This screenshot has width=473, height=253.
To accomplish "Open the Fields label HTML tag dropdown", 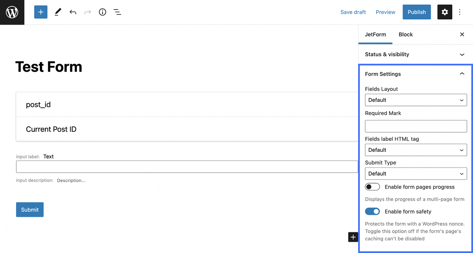I will tap(416, 150).
